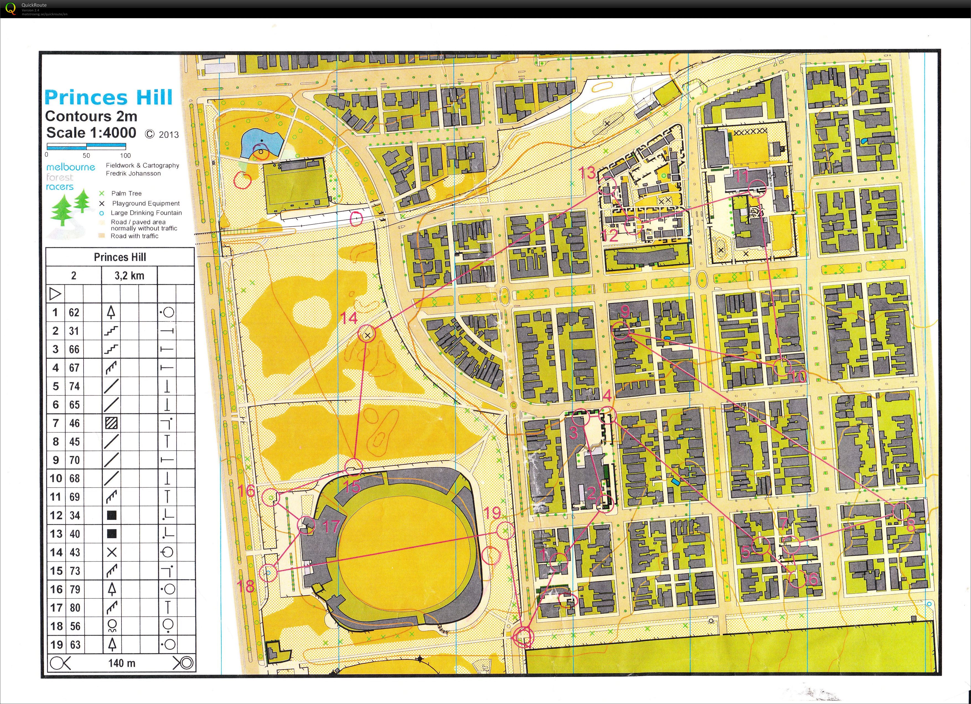Click the control 19 circle near stadium
The width and height of the screenshot is (971, 704).
click(506, 531)
